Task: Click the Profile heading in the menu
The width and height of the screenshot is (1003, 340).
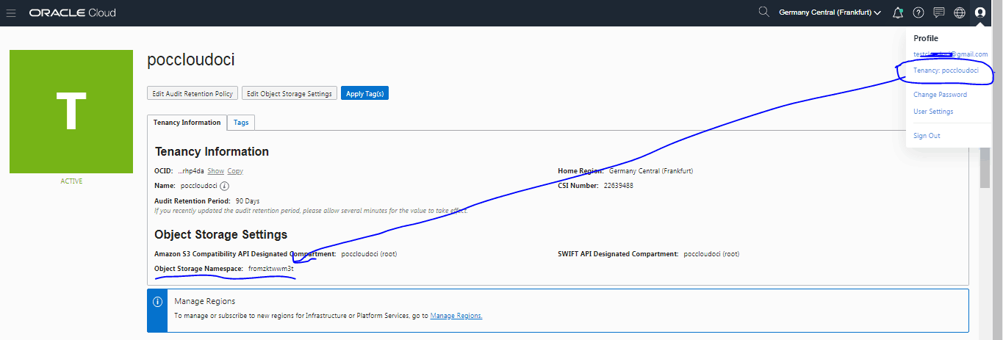Action: (926, 38)
